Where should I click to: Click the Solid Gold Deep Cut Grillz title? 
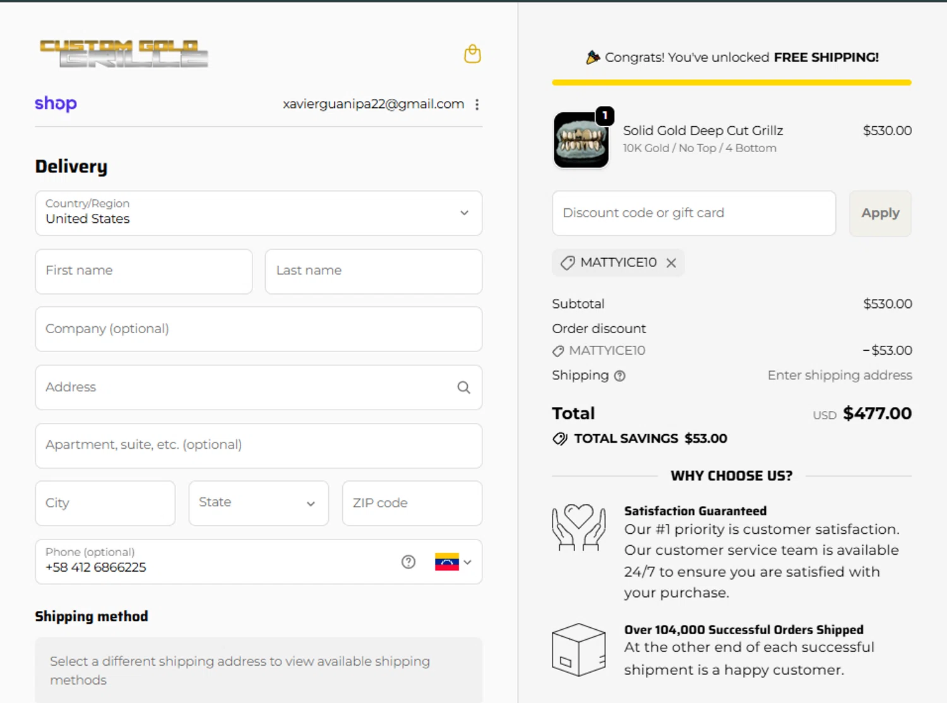(703, 131)
